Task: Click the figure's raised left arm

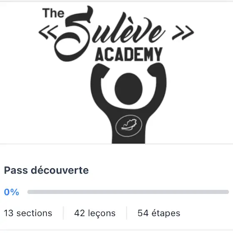Action: tap(99, 83)
